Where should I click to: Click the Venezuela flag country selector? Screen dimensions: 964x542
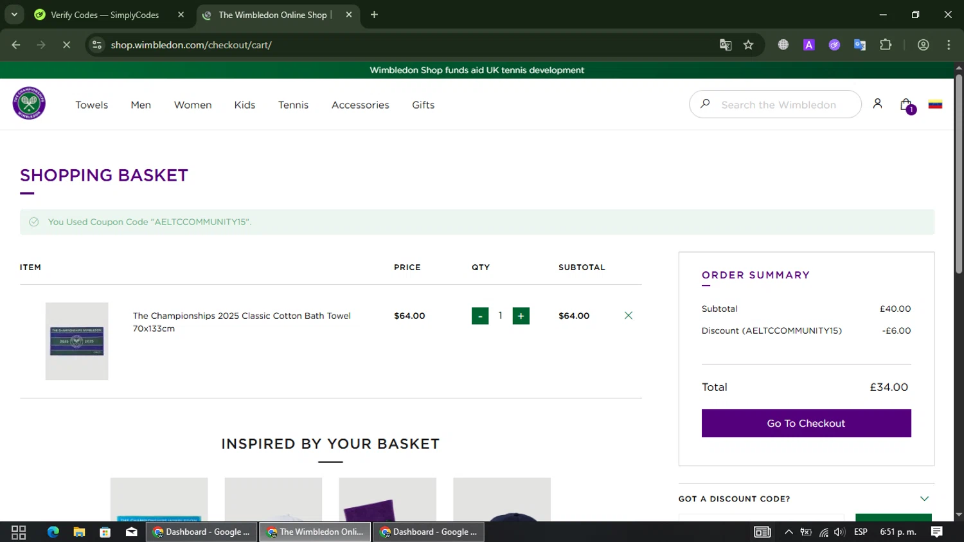pyautogui.click(x=935, y=104)
